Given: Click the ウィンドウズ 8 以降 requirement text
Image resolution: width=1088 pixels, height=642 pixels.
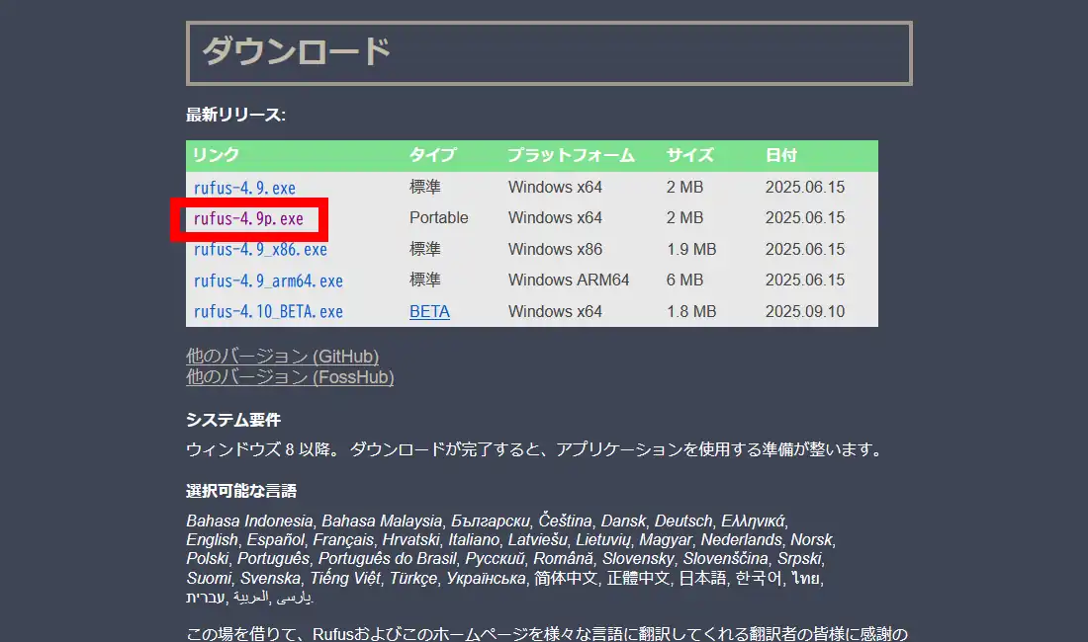Looking at the screenshot, I should pos(262,449).
